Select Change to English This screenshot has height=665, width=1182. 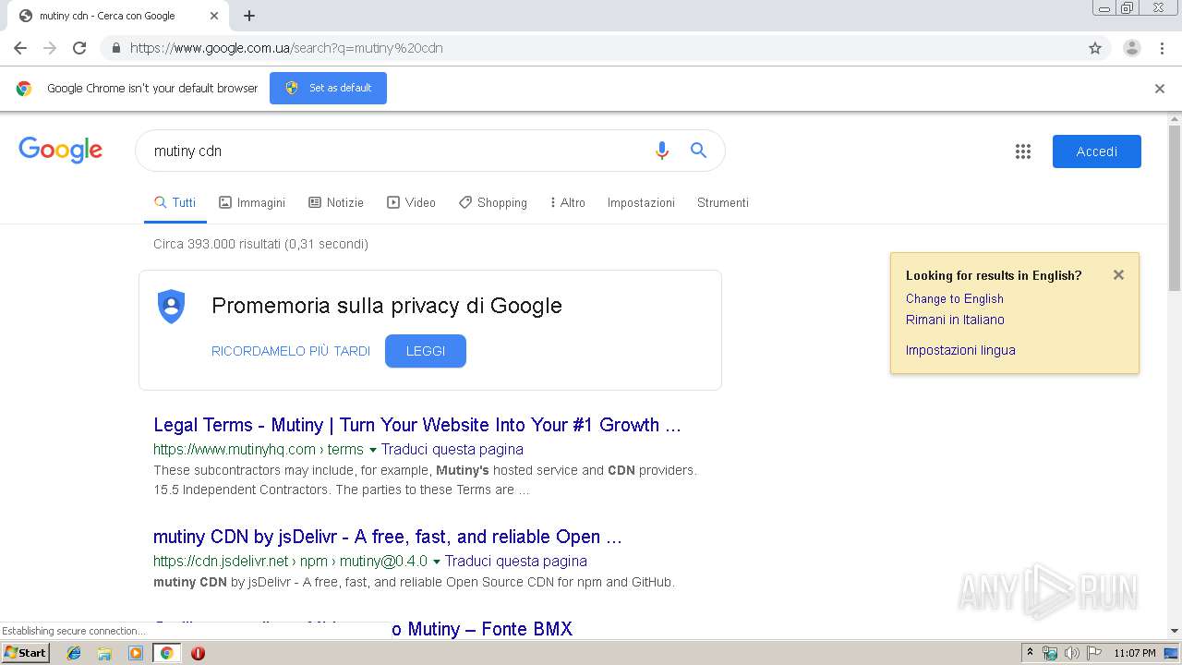954,298
